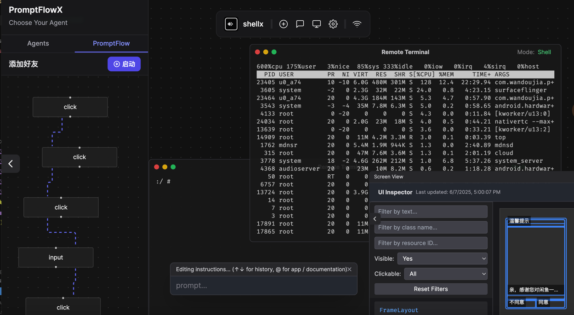This screenshot has width=574, height=315.
Task: Open the Clickable filter dropdown
Action: pyautogui.click(x=445, y=274)
